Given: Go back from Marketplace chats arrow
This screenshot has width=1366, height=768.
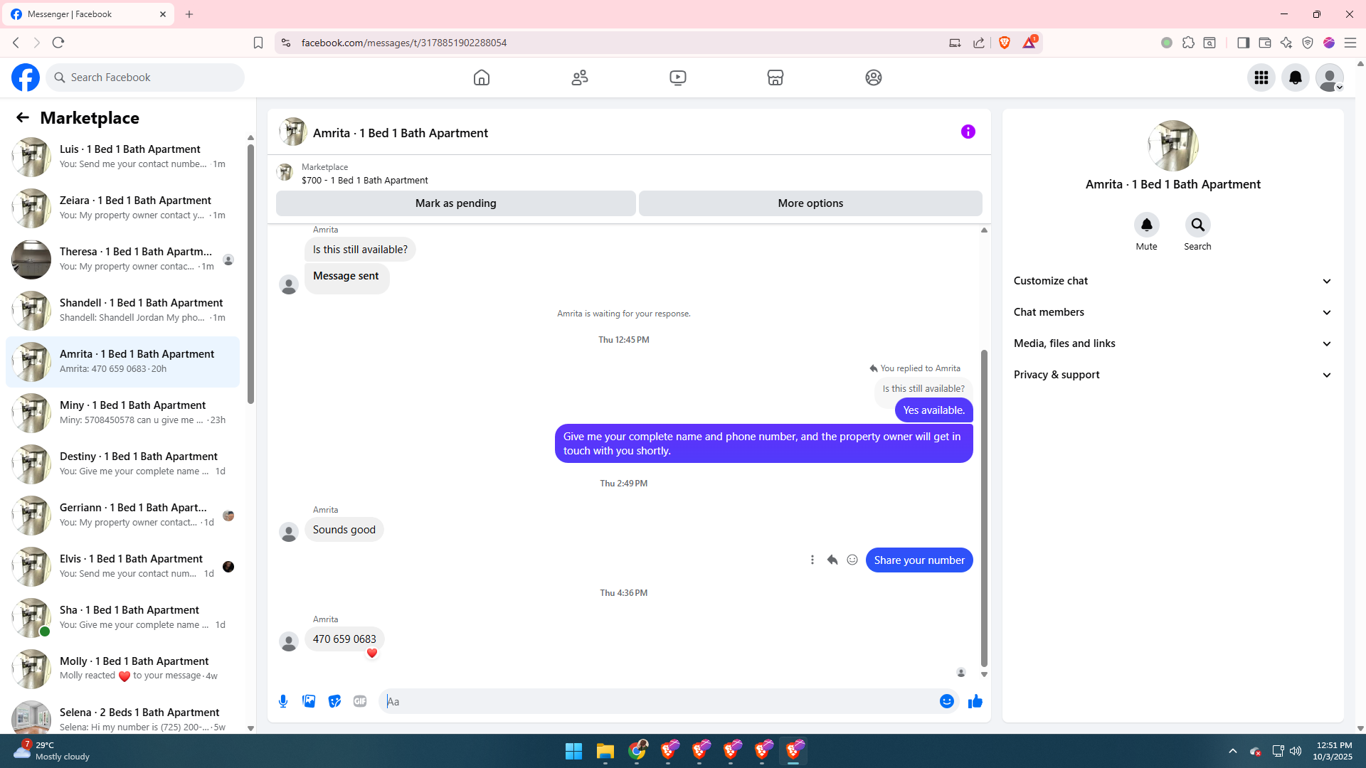Looking at the screenshot, I should (x=23, y=118).
